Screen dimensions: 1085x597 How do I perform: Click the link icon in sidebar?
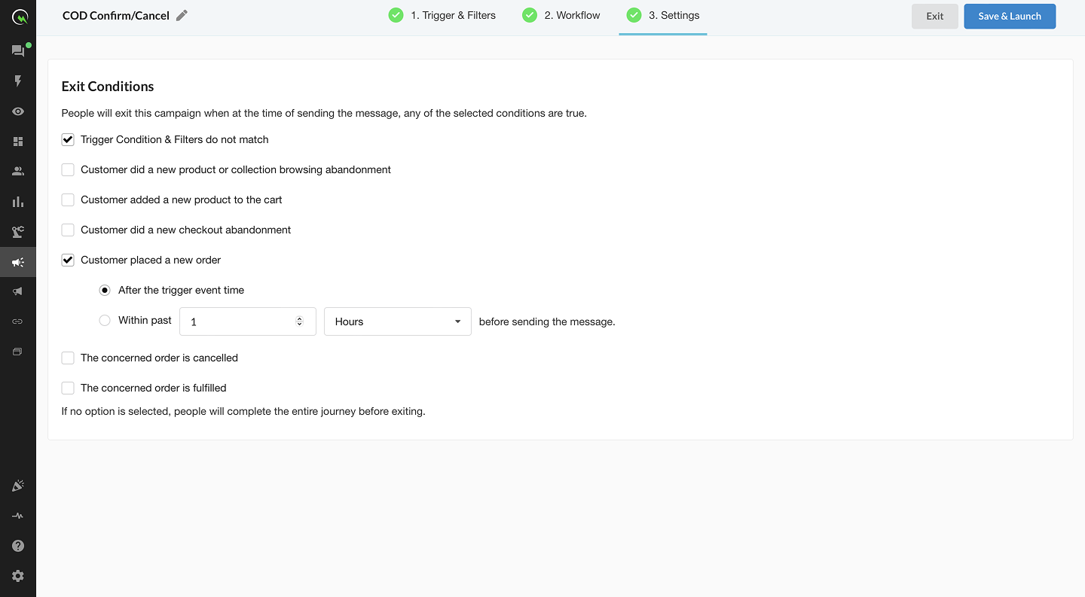click(x=18, y=321)
